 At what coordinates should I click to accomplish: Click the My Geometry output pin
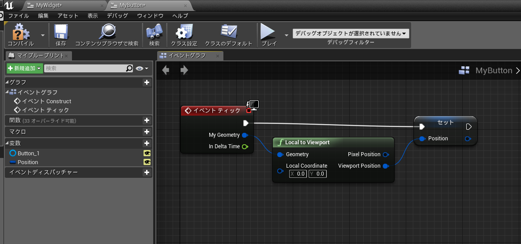pyautogui.click(x=245, y=135)
